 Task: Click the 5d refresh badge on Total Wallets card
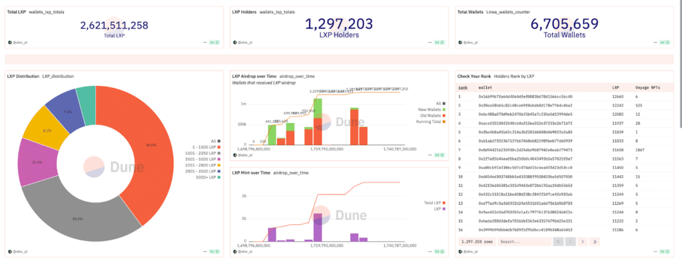click(665, 43)
